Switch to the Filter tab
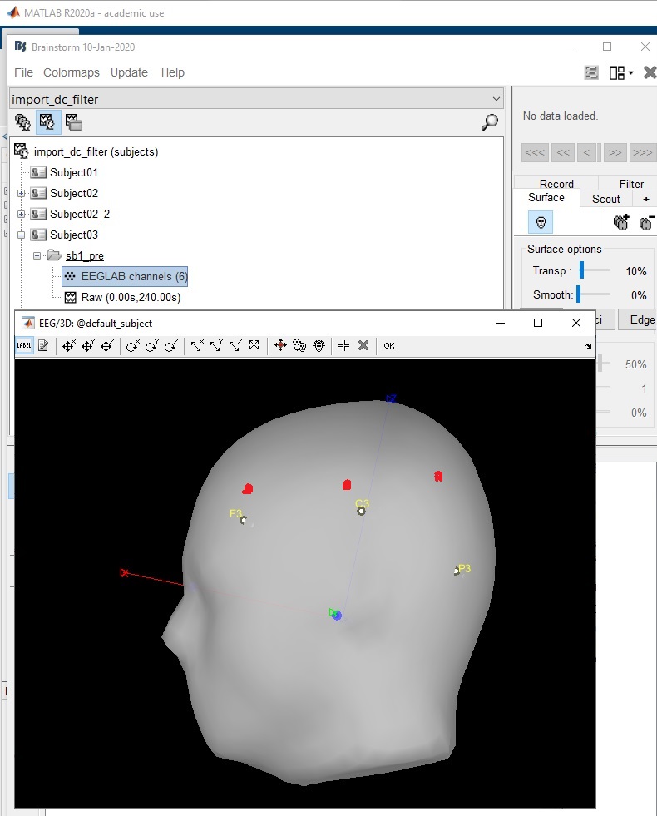 631,183
